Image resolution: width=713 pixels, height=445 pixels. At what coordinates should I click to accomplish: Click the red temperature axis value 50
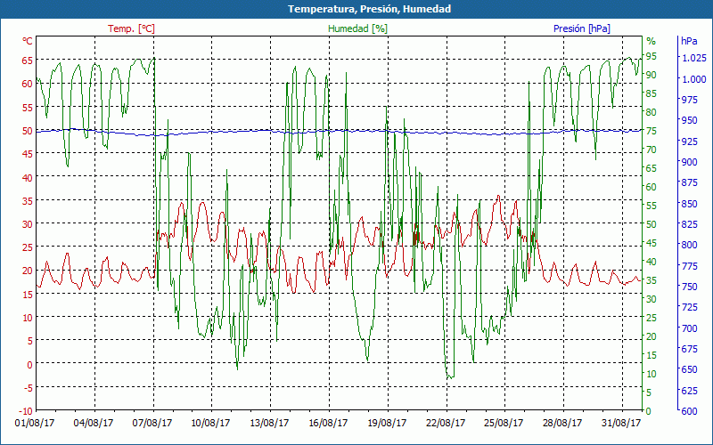pos(28,131)
